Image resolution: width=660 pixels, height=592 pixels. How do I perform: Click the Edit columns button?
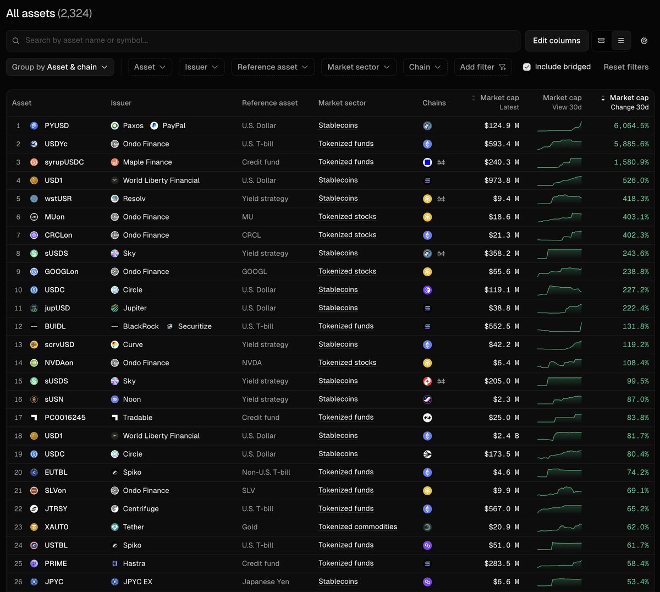click(557, 41)
